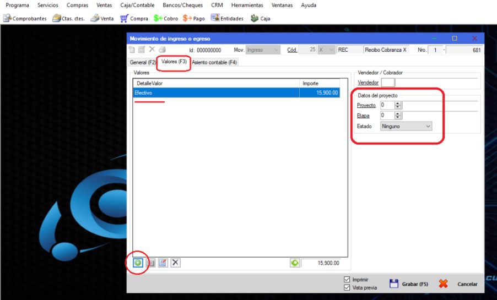This screenshot has height=300, width=497.
Task: Start a Cobro from the toolbar
Action: pos(166,18)
